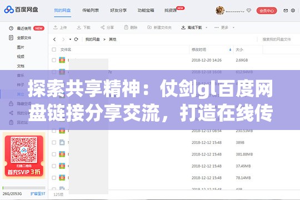The width and height of the screenshot is (300, 200).
Task: Open the 找资源 tab
Action: [171, 11]
